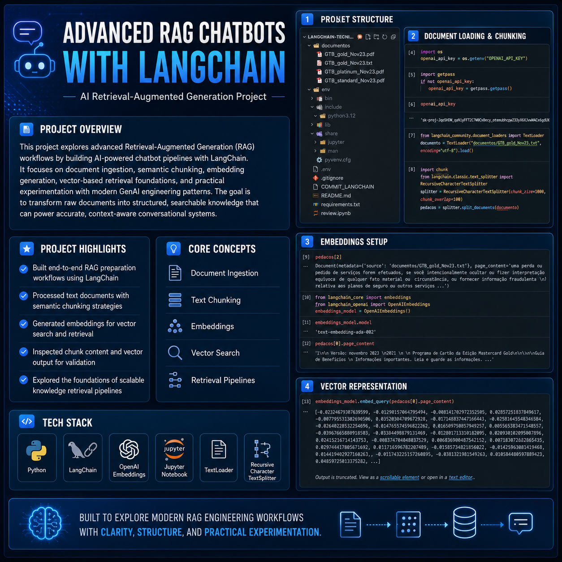Collapse the documentos folder

pos(309,46)
